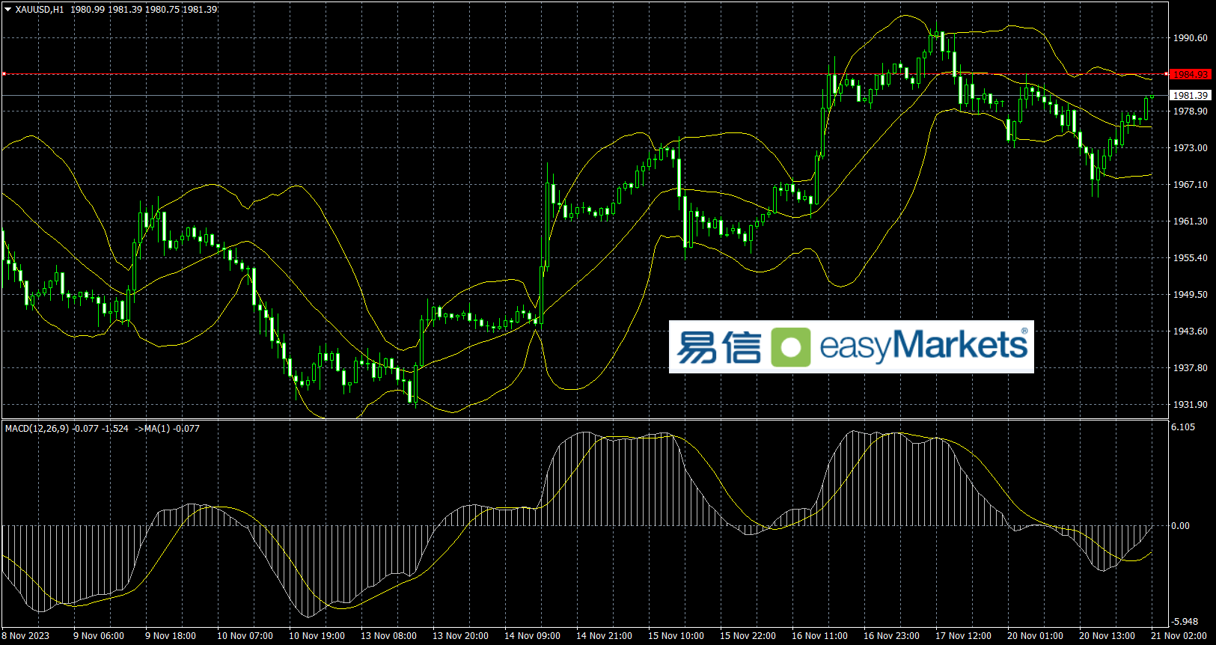
Task: Click the current price label 1981.39
Action: 1190,95
